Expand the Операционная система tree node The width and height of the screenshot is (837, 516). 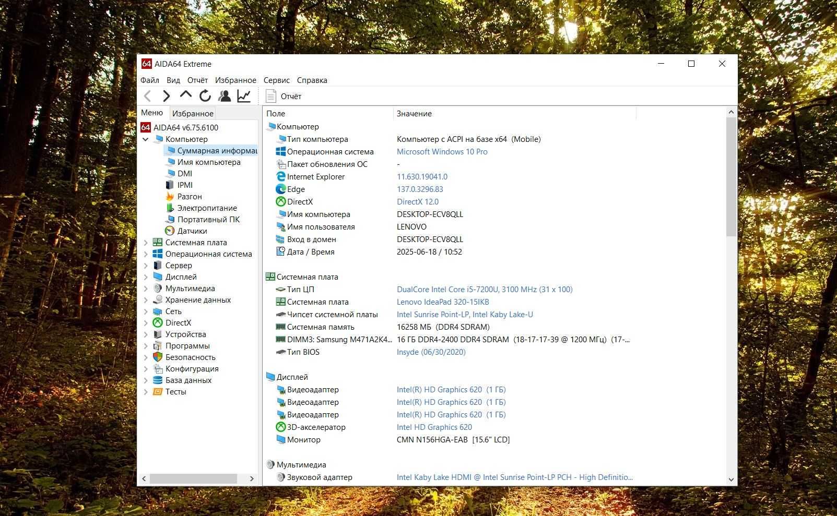(x=146, y=254)
